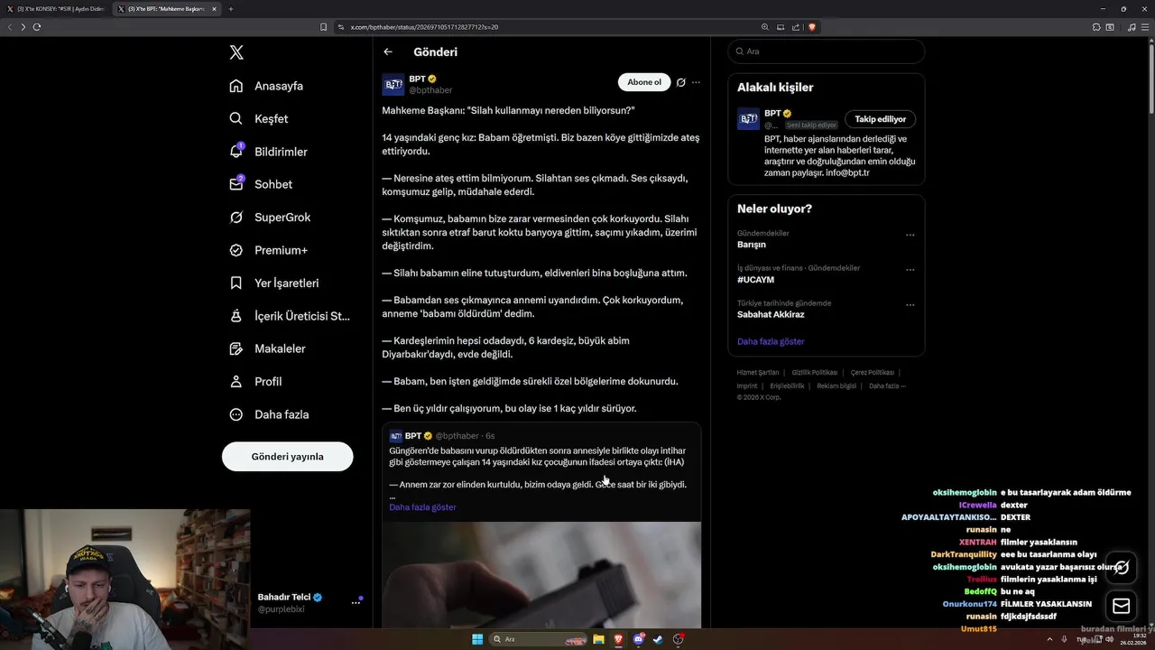
Task: Open Çerez Politikası footer link
Action: point(873,373)
